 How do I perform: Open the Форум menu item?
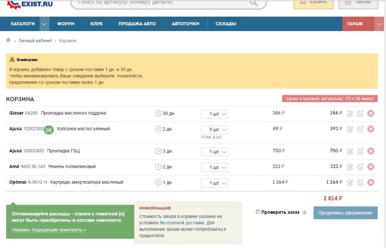tap(66, 24)
